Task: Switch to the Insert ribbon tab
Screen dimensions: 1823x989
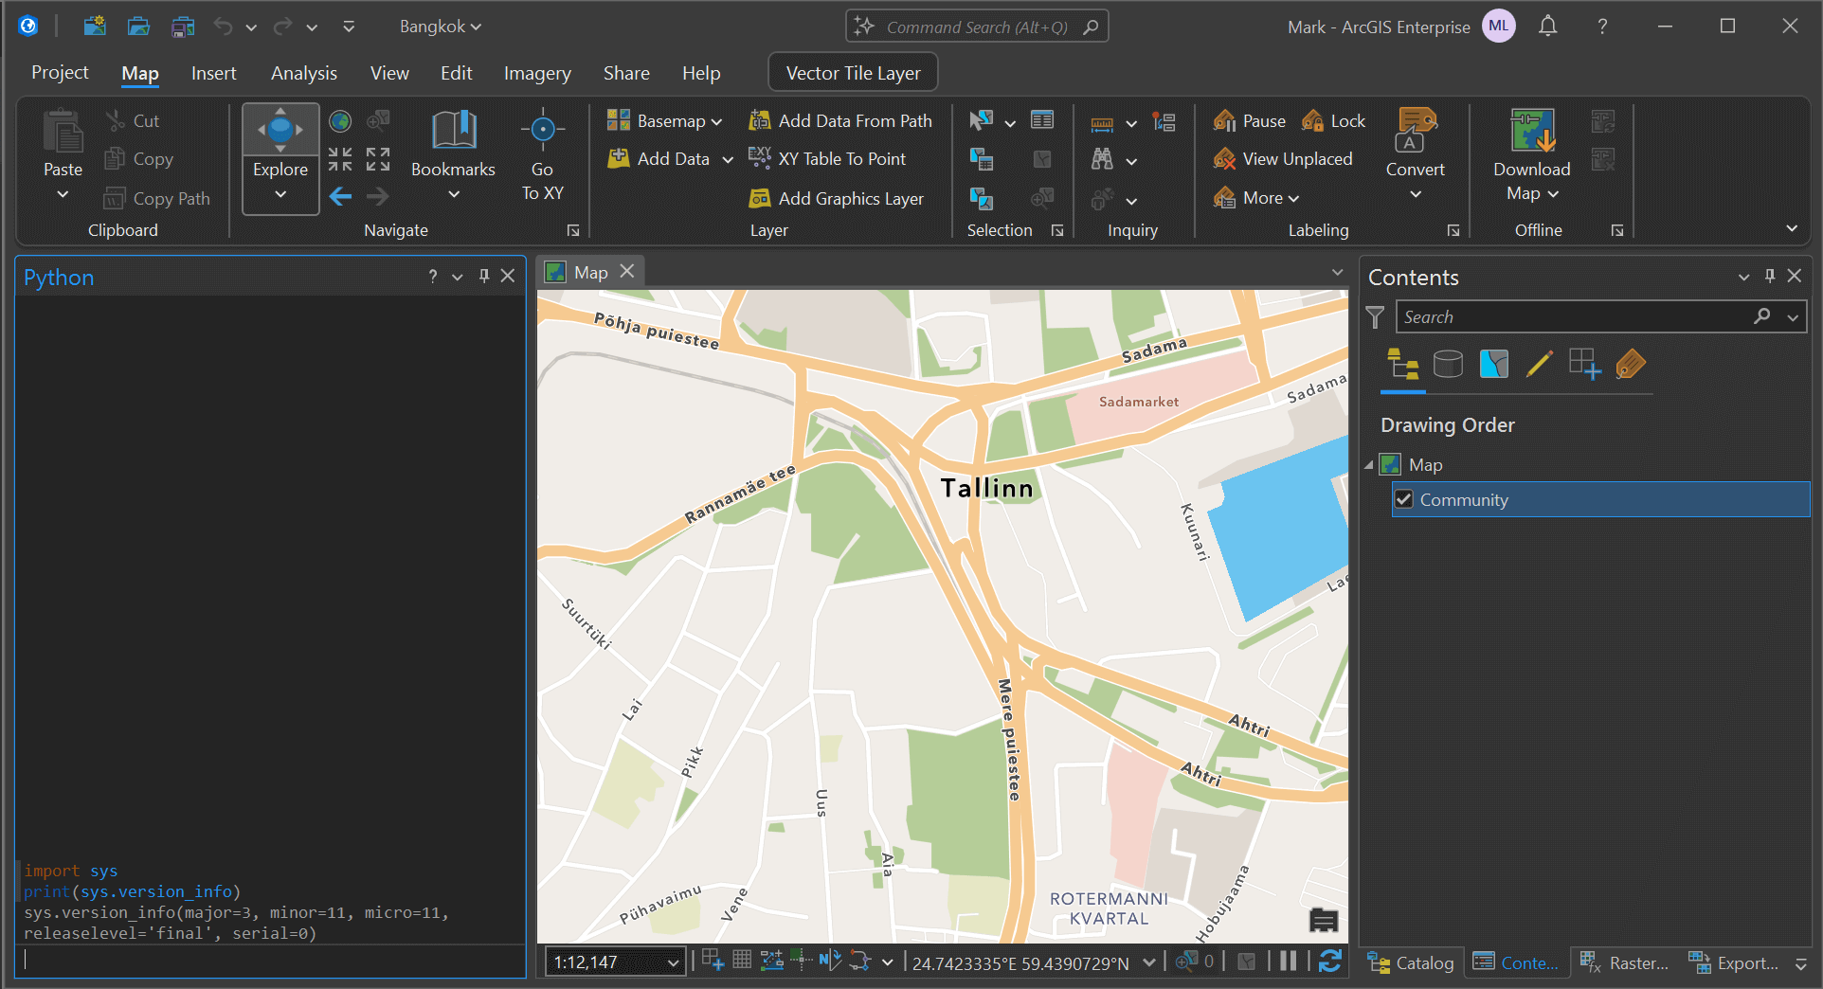Action: [213, 73]
